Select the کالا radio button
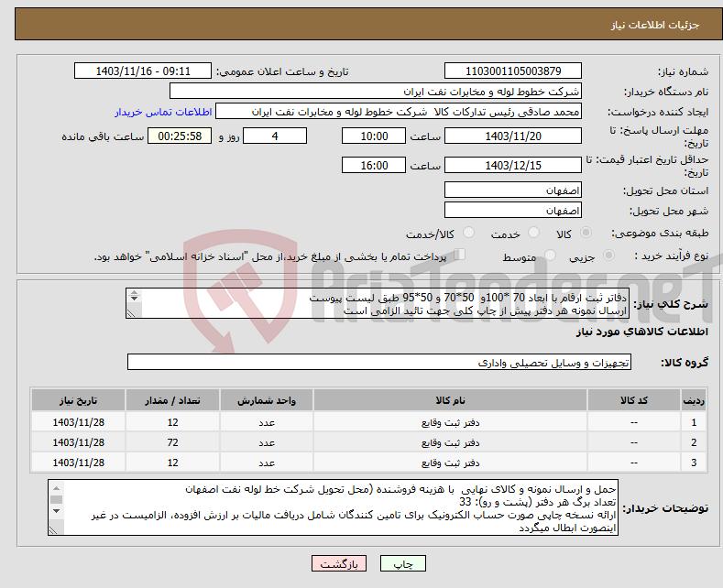Viewport: 723px width, 588px height. [x=586, y=233]
